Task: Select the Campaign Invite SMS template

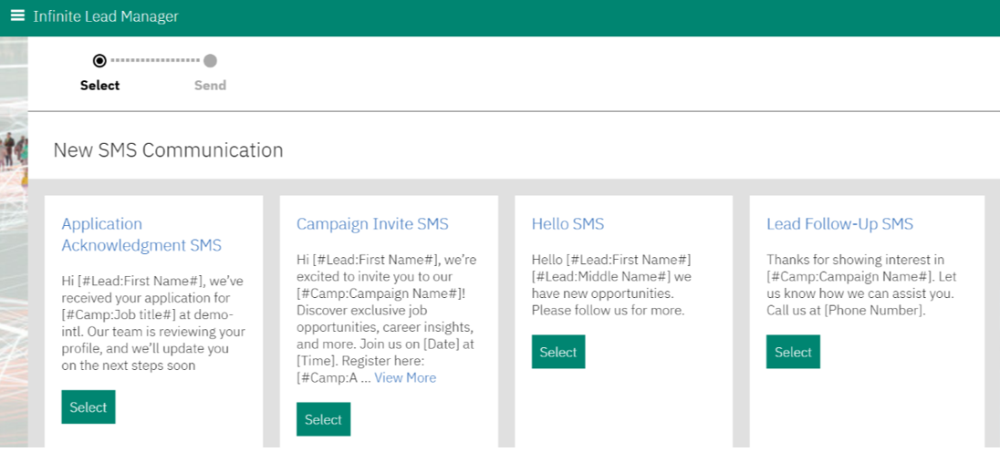Action: [323, 419]
